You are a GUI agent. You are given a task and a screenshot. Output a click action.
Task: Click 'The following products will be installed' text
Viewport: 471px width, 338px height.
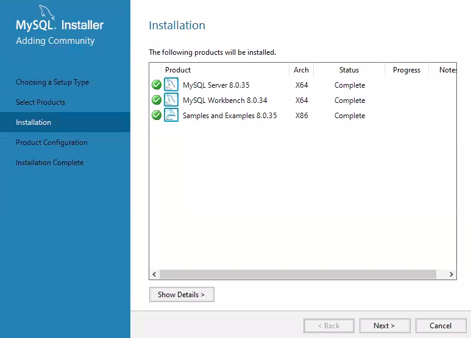point(213,52)
